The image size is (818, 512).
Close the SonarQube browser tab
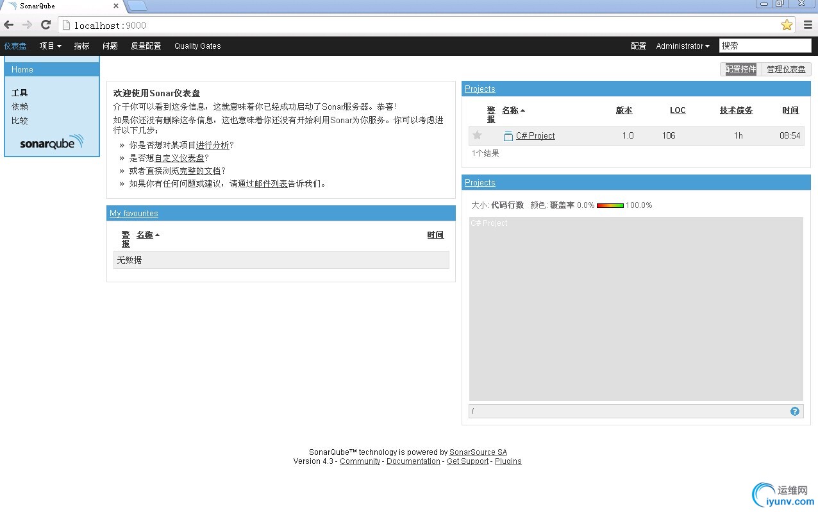pos(116,6)
